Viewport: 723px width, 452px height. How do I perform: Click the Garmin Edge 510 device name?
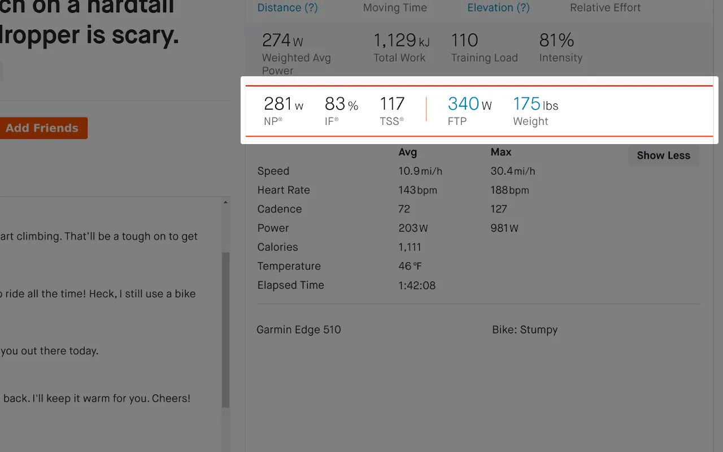(299, 330)
